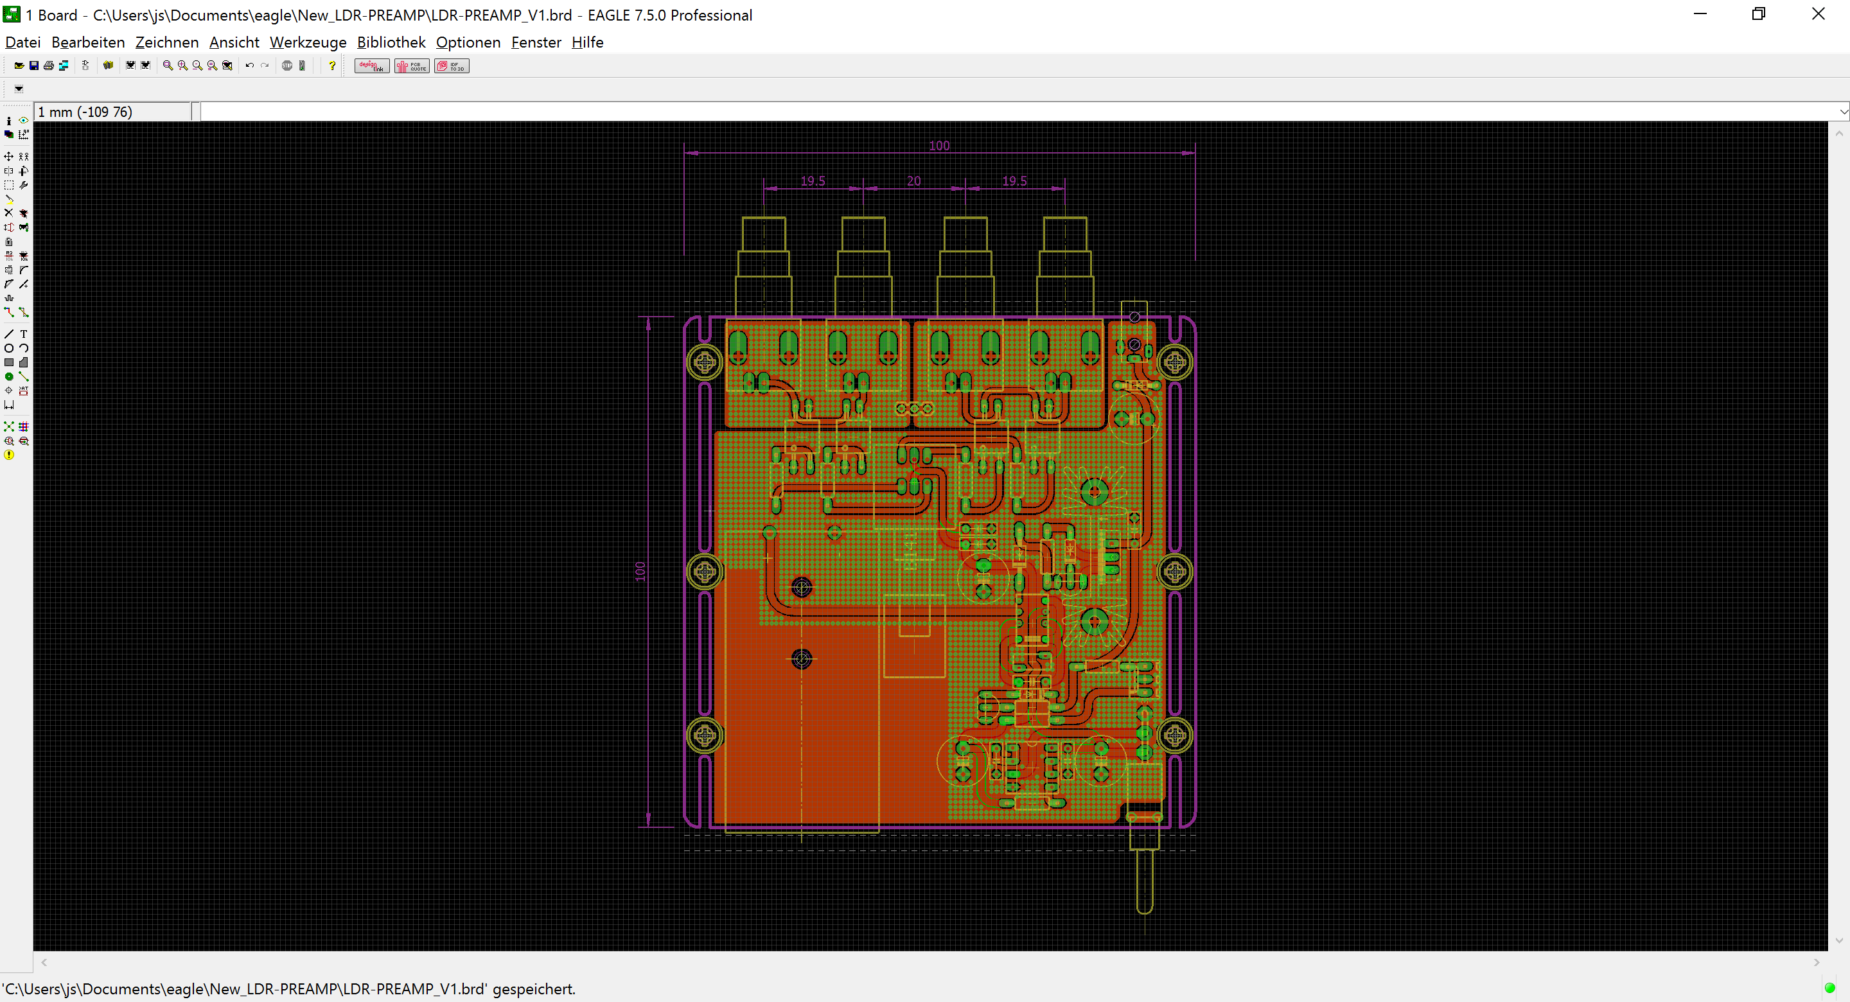Select the Name R2 tool
Screen dimensions: 1850x1002
(8, 256)
